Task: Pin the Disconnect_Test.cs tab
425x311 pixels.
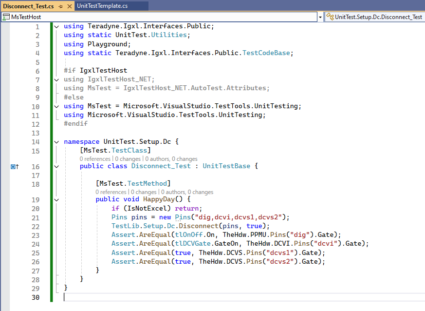Action: [x=60, y=6]
